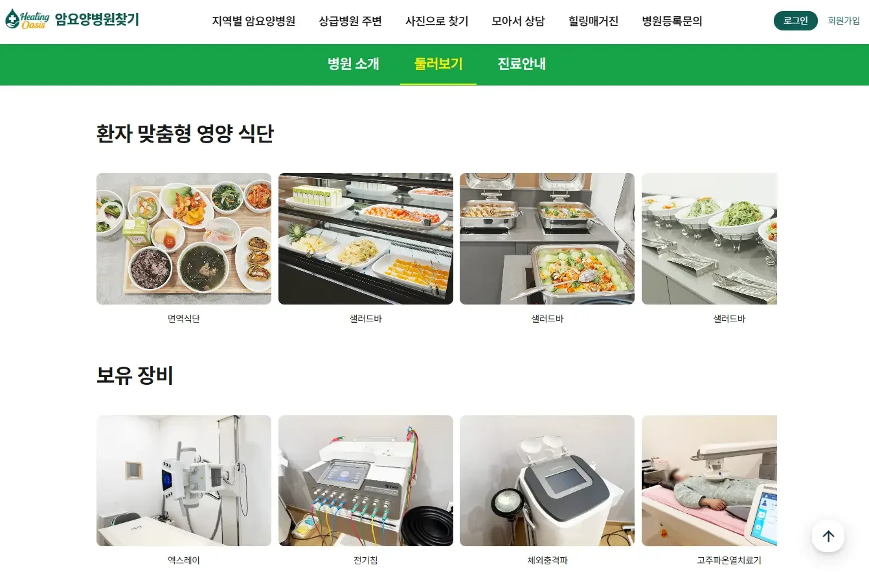Open the 면역식단 meal tray photo

point(184,238)
